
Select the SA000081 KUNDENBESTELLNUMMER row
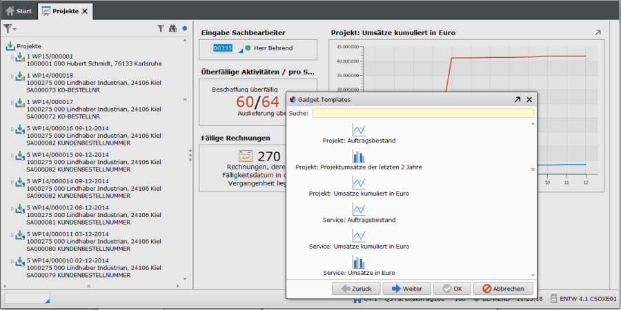pos(79,223)
